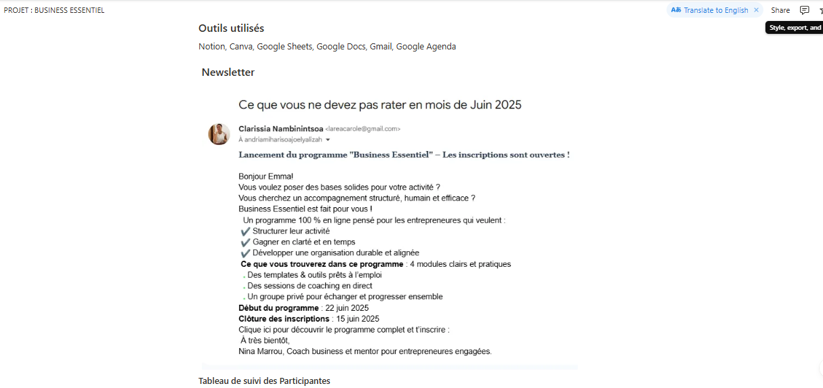
Task: Select Translate to English
Action: tap(716, 10)
